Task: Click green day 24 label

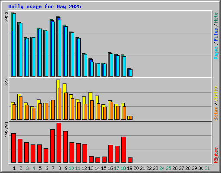Action: click(x=162, y=168)
